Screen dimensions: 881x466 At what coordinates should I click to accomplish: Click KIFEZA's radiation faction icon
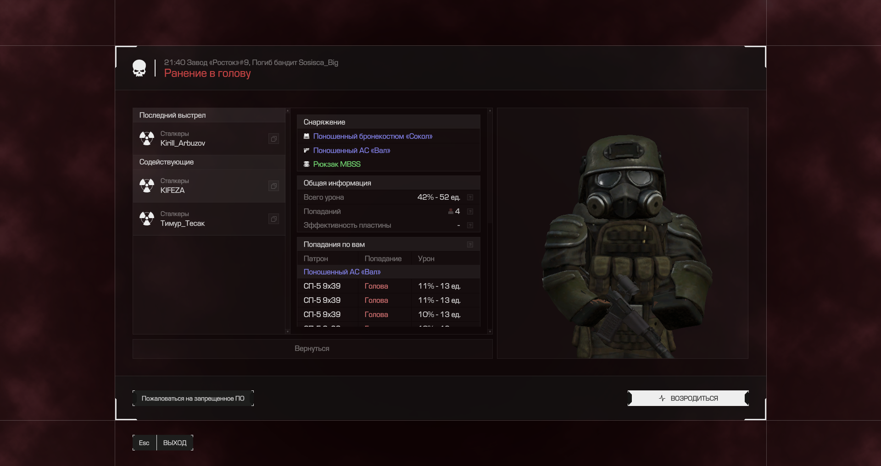pyautogui.click(x=147, y=186)
